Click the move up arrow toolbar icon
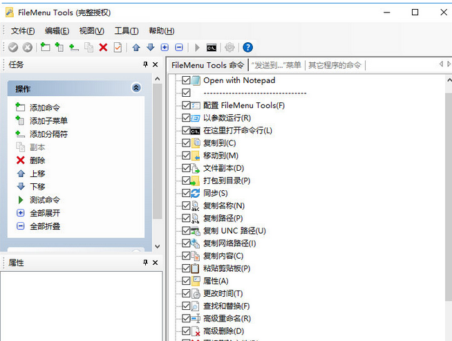 (x=136, y=47)
